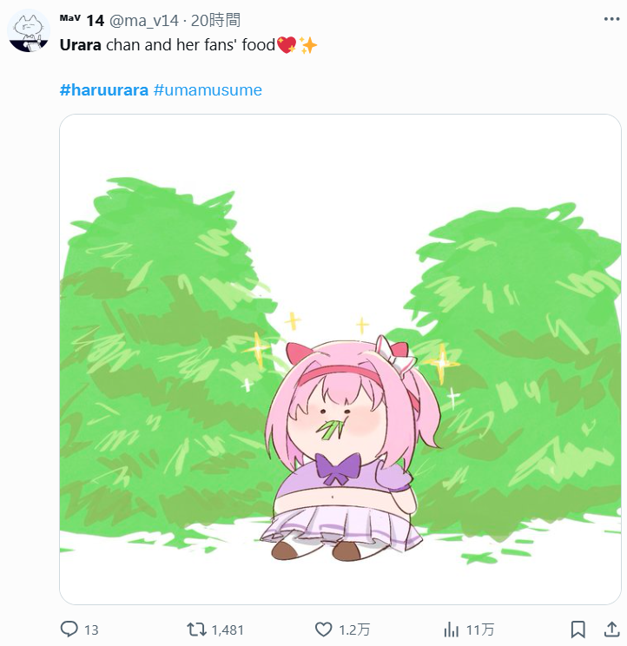Screen dimensions: 627x646
Task: Bookmark this tweet
Action: [x=577, y=630]
